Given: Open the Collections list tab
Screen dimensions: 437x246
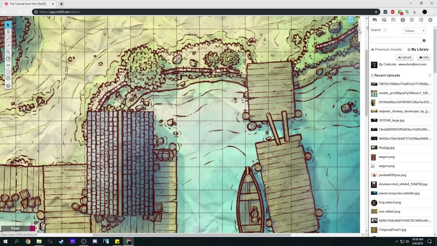Looking at the screenshot, I should [421, 20].
